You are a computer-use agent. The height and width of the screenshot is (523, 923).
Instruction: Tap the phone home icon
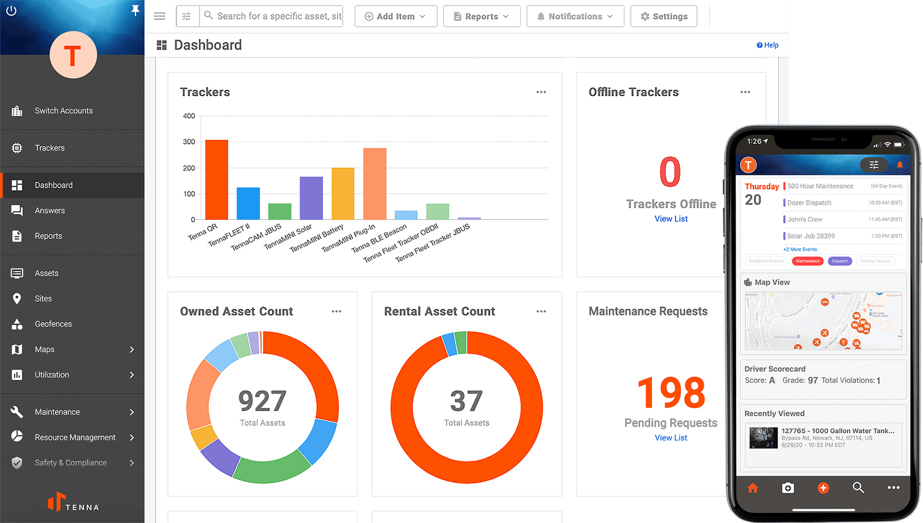tap(753, 488)
